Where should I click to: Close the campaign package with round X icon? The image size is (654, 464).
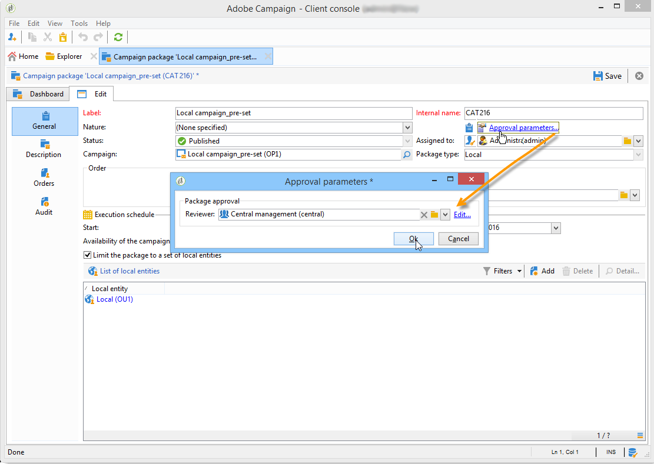639,76
